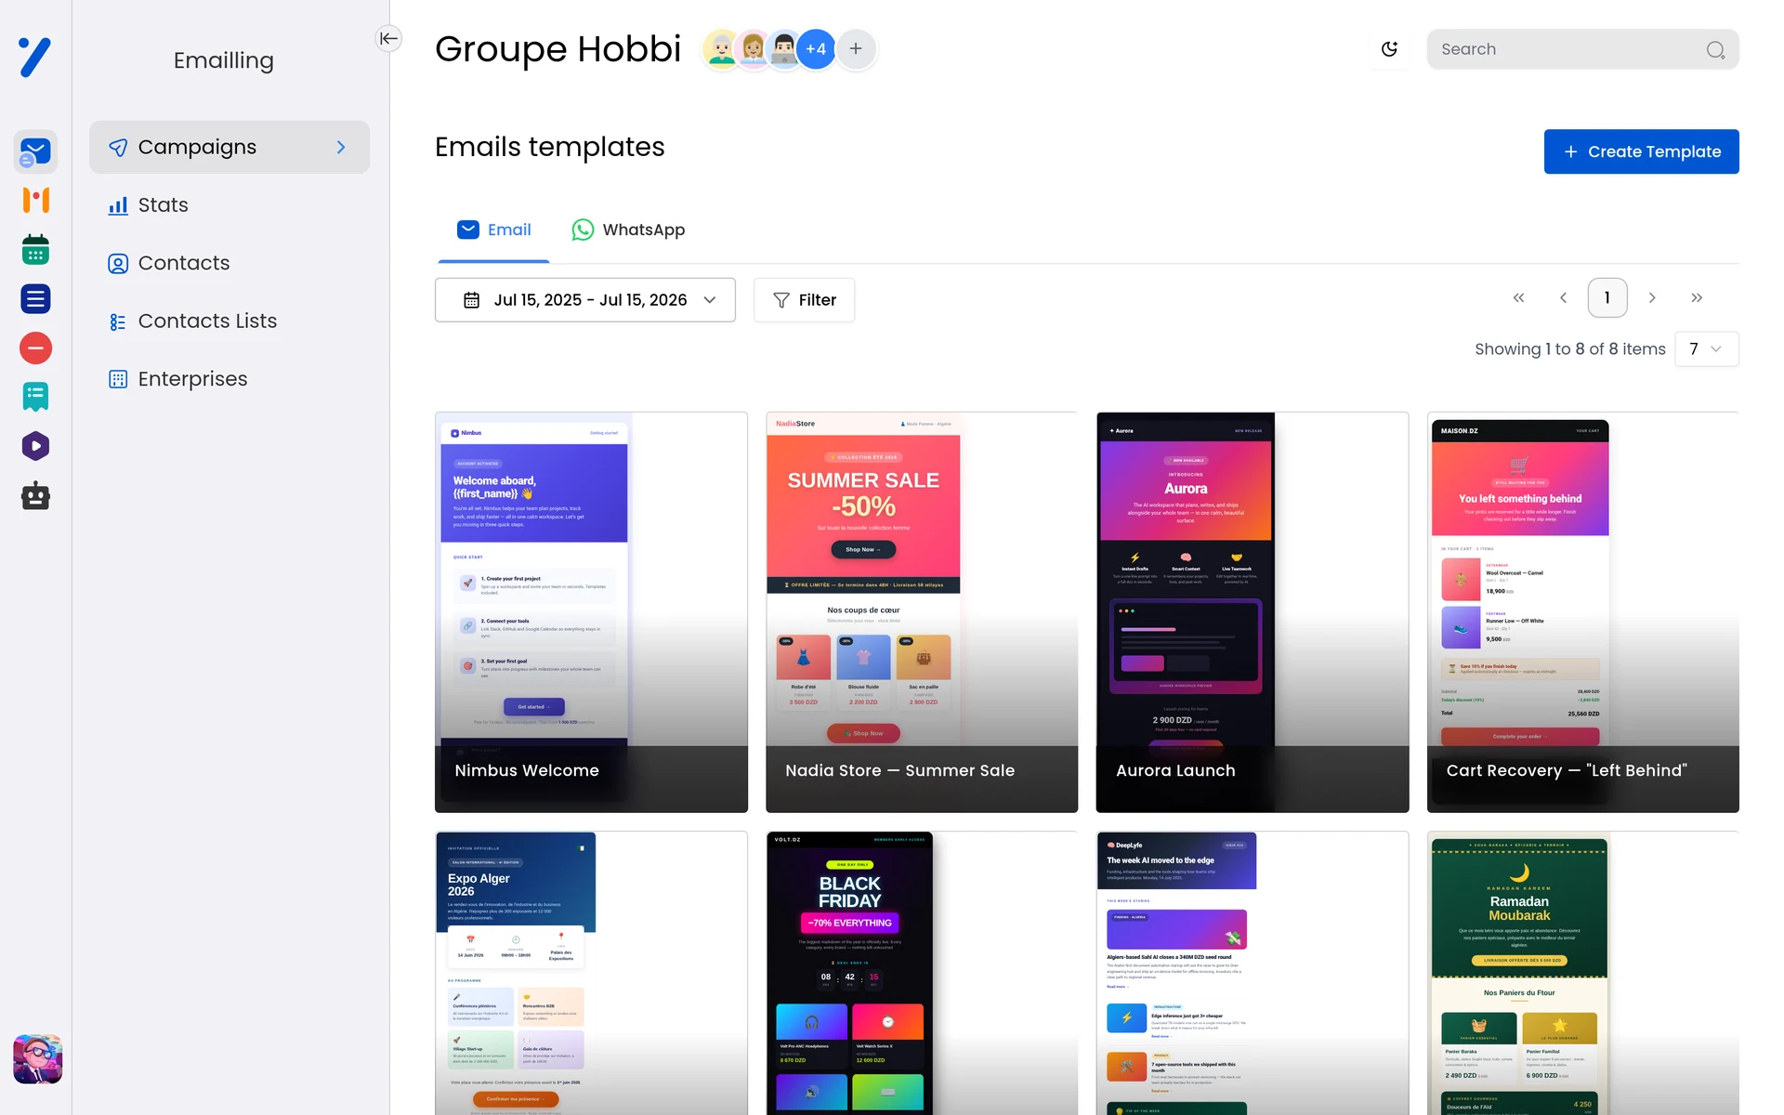Show the +4 more members badge

tap(816, 49)
